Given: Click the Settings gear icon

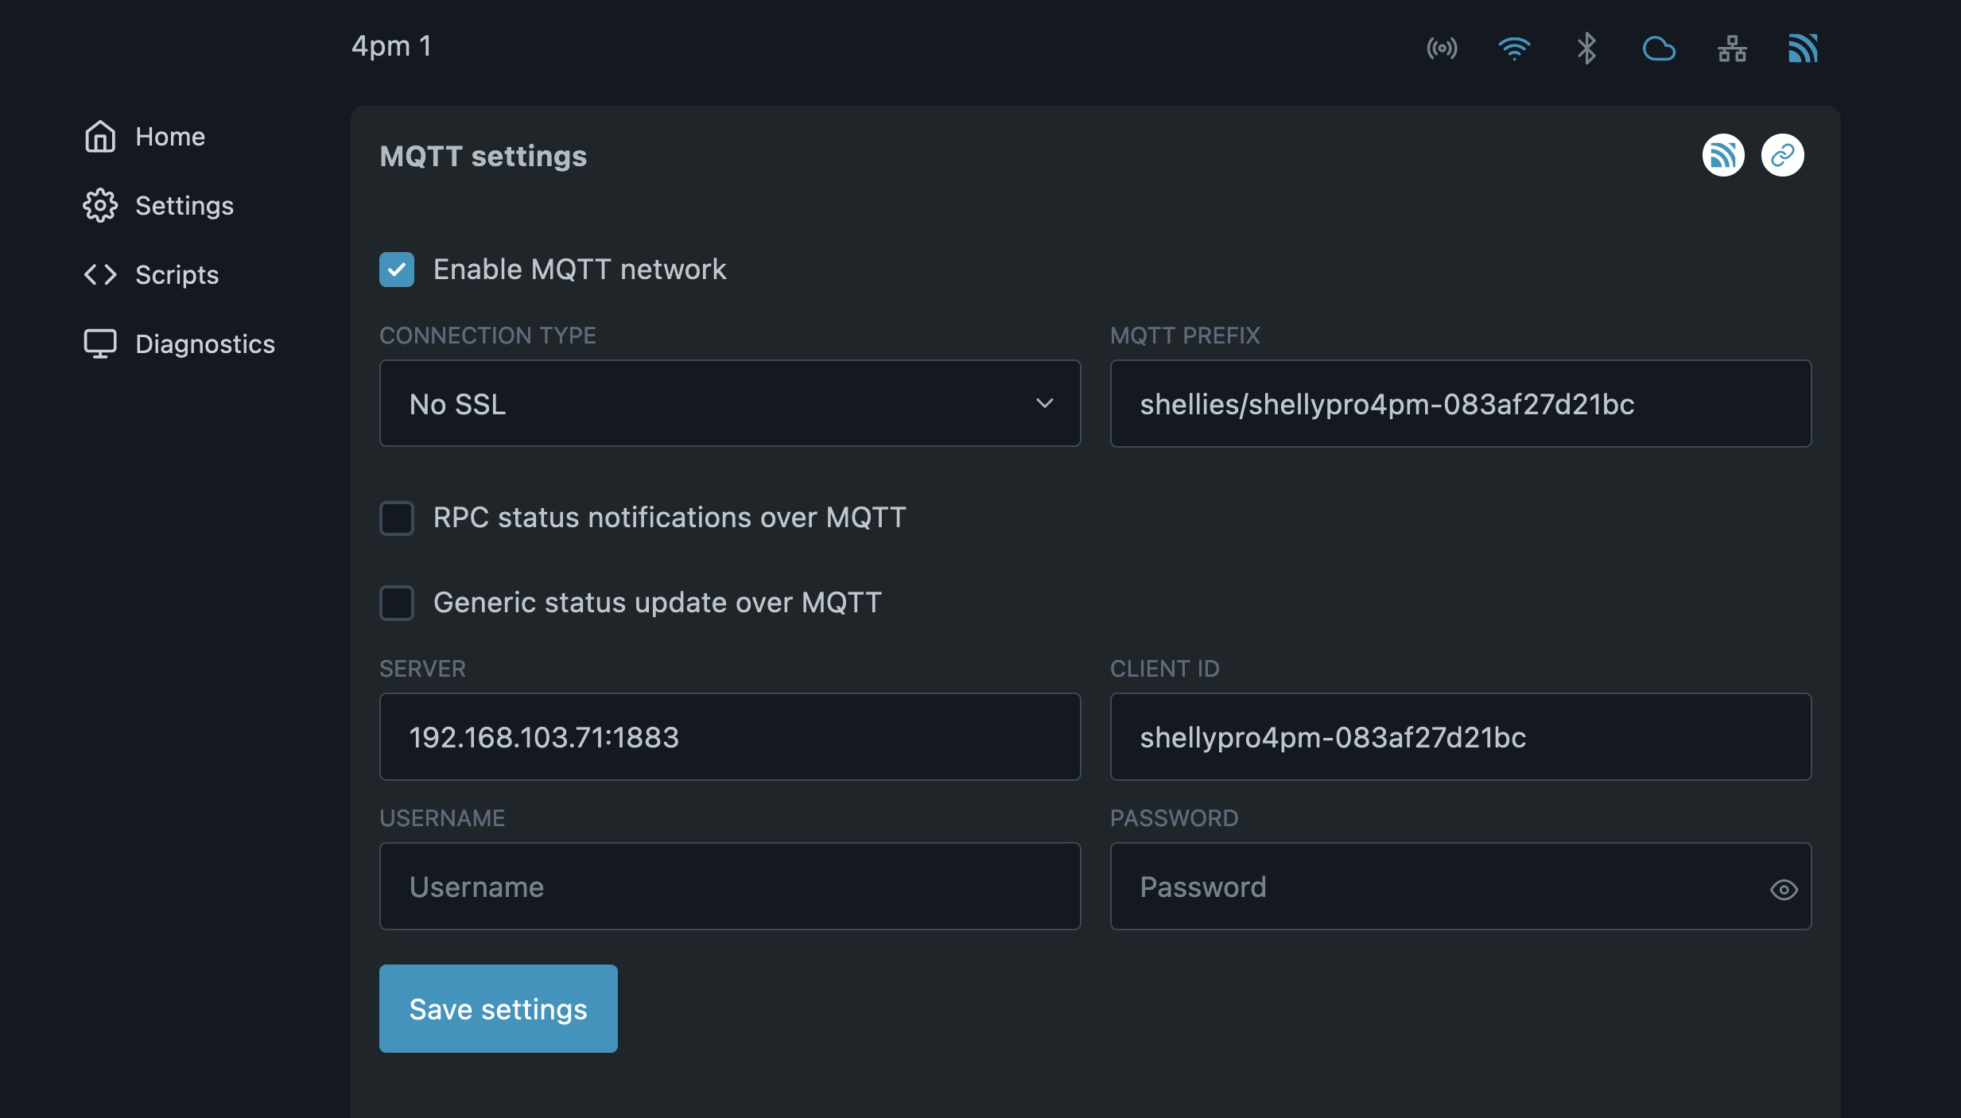Looking at the screenshot, I should (x=100, y=205).
